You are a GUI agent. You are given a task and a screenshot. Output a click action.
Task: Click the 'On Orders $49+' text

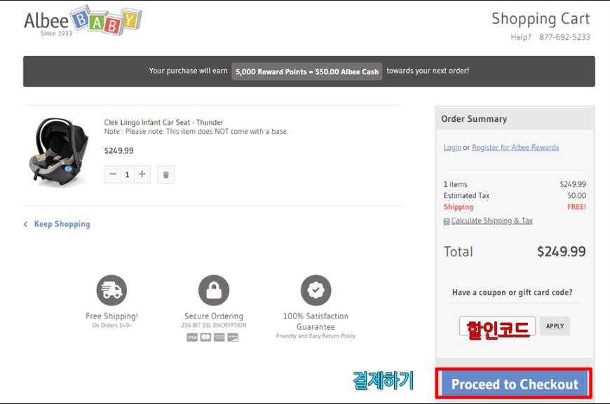111,325
